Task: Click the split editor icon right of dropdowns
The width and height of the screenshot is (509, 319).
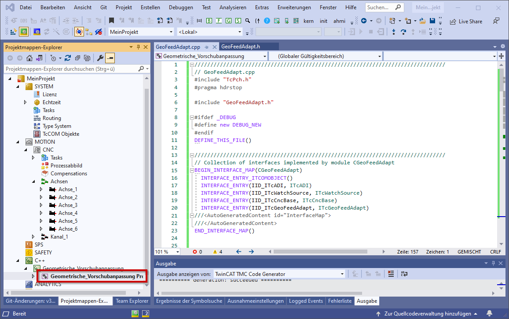Action: click(502, 56)
